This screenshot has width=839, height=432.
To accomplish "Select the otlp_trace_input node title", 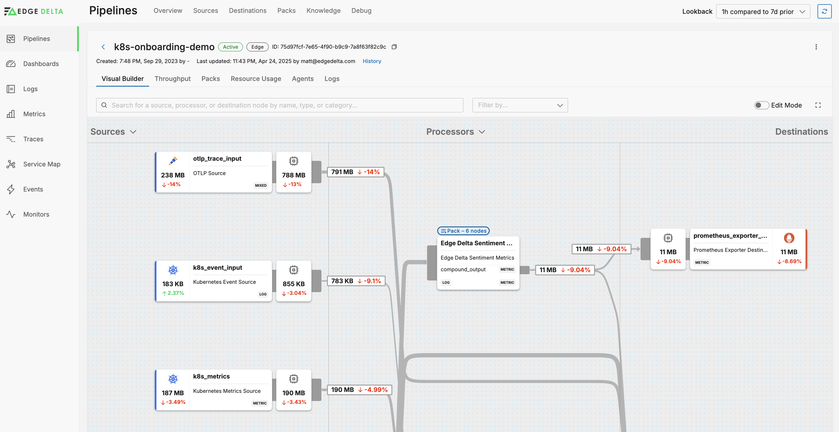I will pyautogui.click(x=217, y=159).
